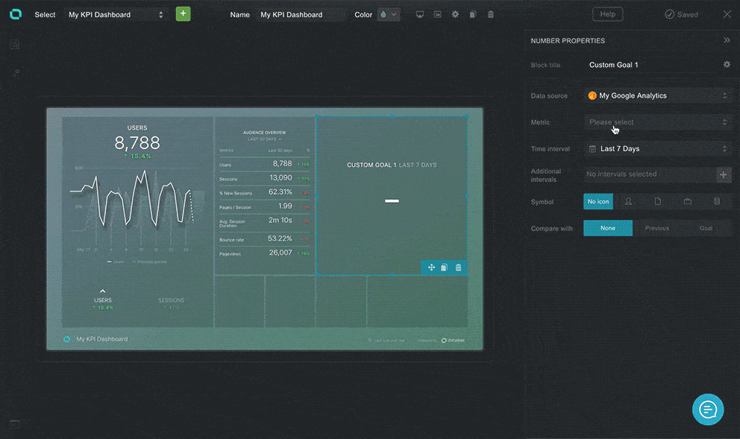Open the Time interval dropdown
Viewport: 740px width, 439px height.
pos(656,149)
